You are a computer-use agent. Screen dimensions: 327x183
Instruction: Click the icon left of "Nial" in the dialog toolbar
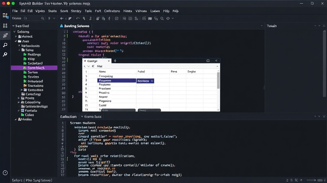point(93,66)
